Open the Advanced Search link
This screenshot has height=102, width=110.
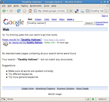pos(102,22)
